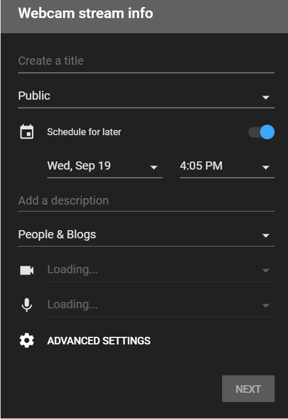Expand the People & Blogs category list
This screenshot has width=288, height=419.
coord(146,235)
